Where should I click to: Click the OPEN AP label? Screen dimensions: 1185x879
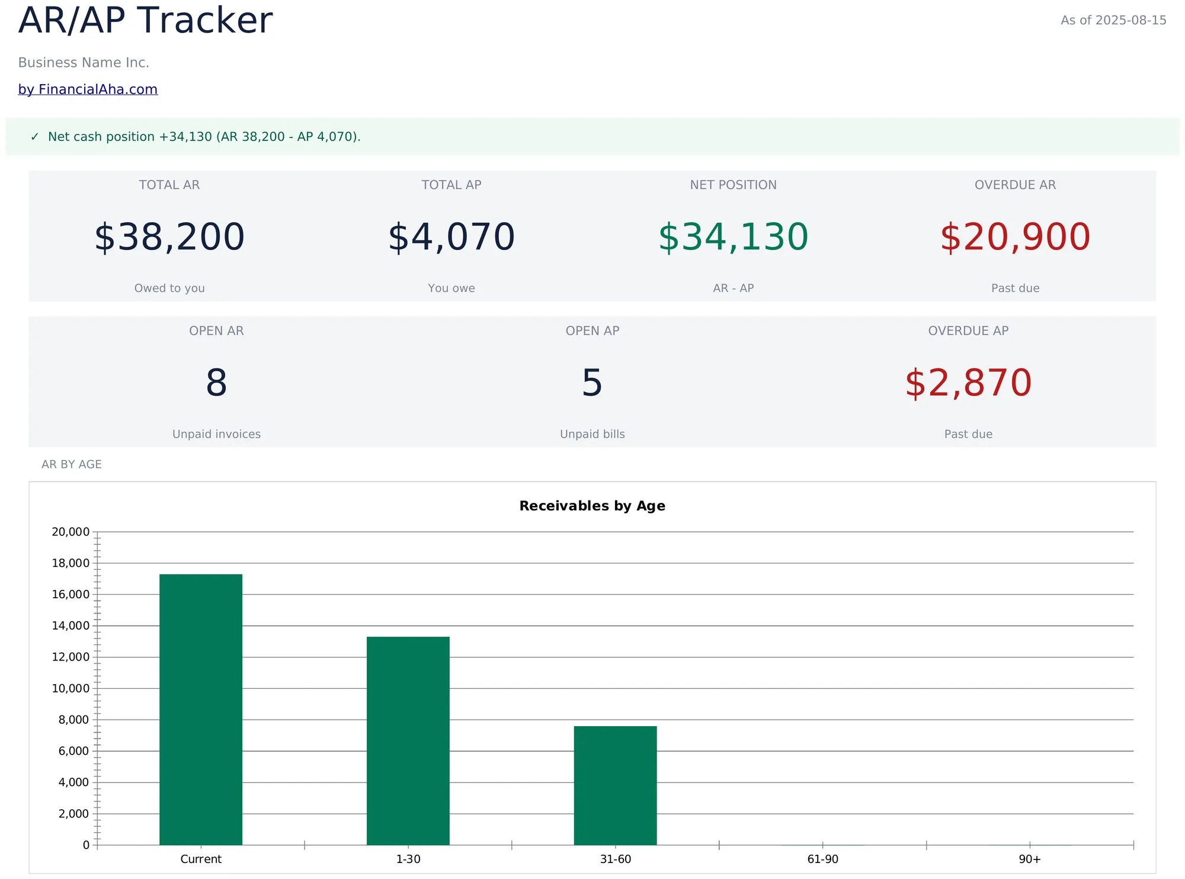(592, 331)
